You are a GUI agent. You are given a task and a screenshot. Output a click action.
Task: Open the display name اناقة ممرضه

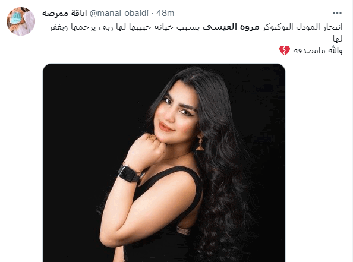coord(65,13)
